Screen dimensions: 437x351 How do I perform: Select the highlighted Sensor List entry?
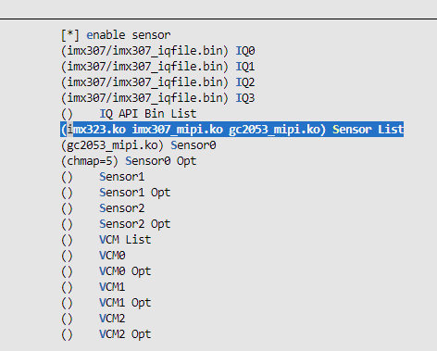[x=232, y=129]
